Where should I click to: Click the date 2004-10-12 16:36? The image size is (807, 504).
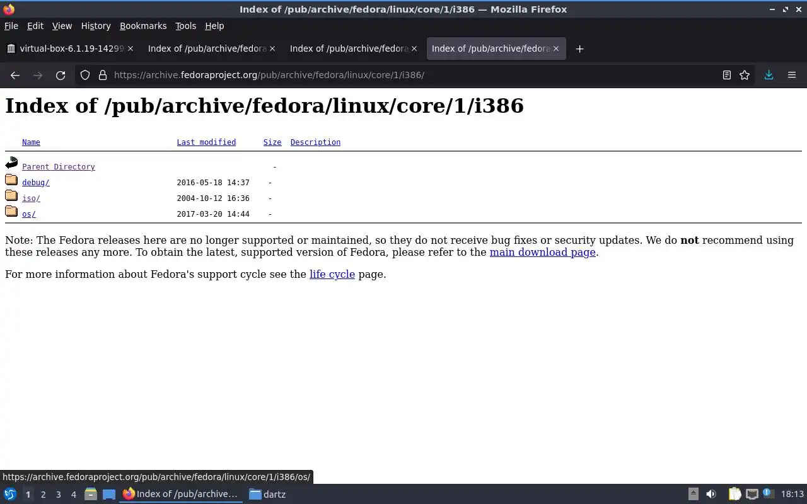(213, 198)
